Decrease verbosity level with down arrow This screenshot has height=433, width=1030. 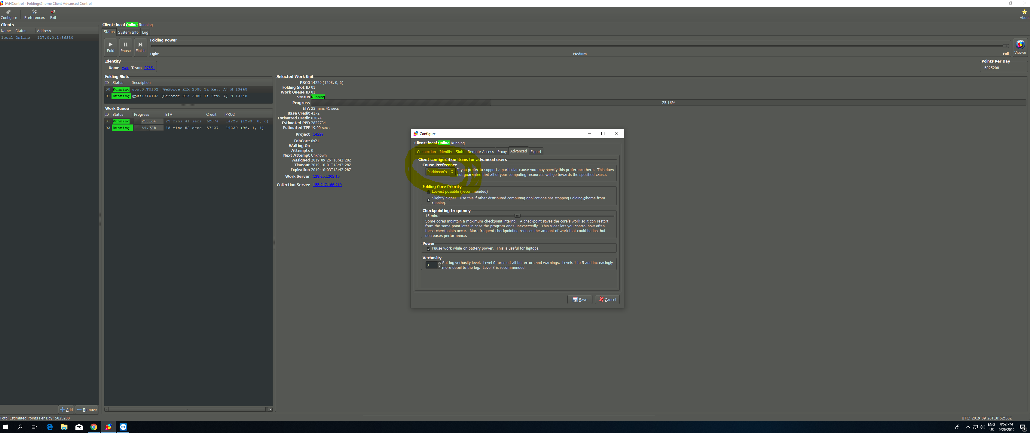[x=439, y=266]
